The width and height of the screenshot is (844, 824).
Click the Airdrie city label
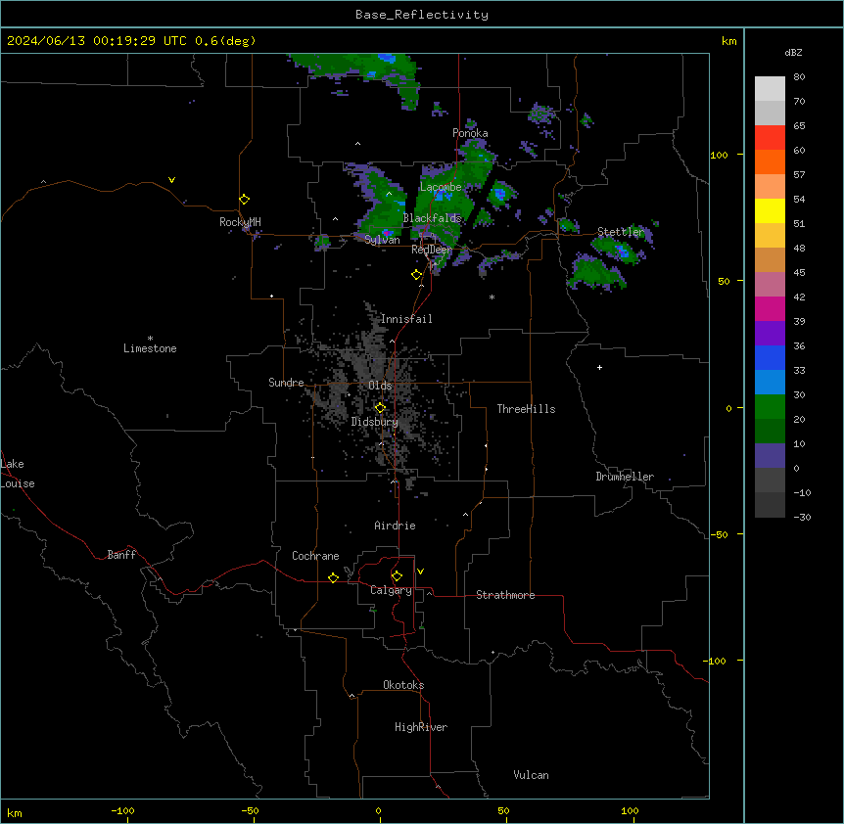coord(396,526)
